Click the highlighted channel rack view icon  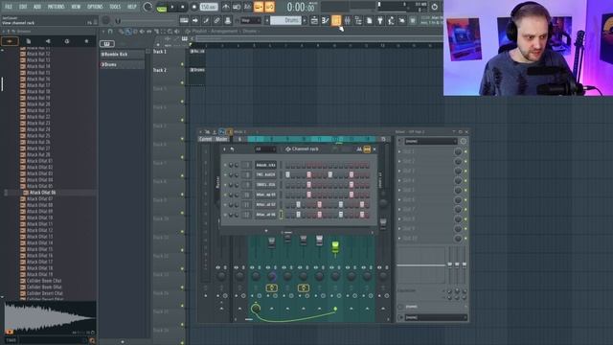[336, 20]
